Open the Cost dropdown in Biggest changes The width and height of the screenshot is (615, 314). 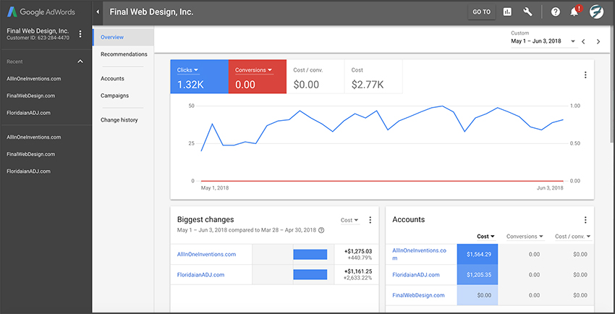click(x=349, y=221)
